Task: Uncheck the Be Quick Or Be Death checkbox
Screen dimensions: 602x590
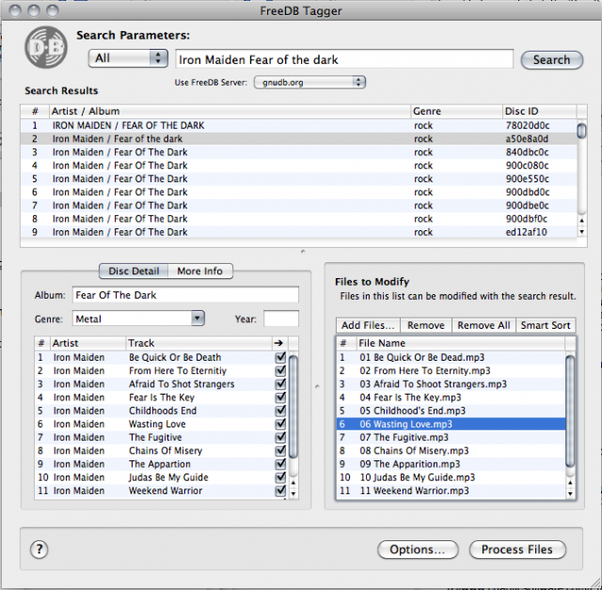Action: click(280, 358)
